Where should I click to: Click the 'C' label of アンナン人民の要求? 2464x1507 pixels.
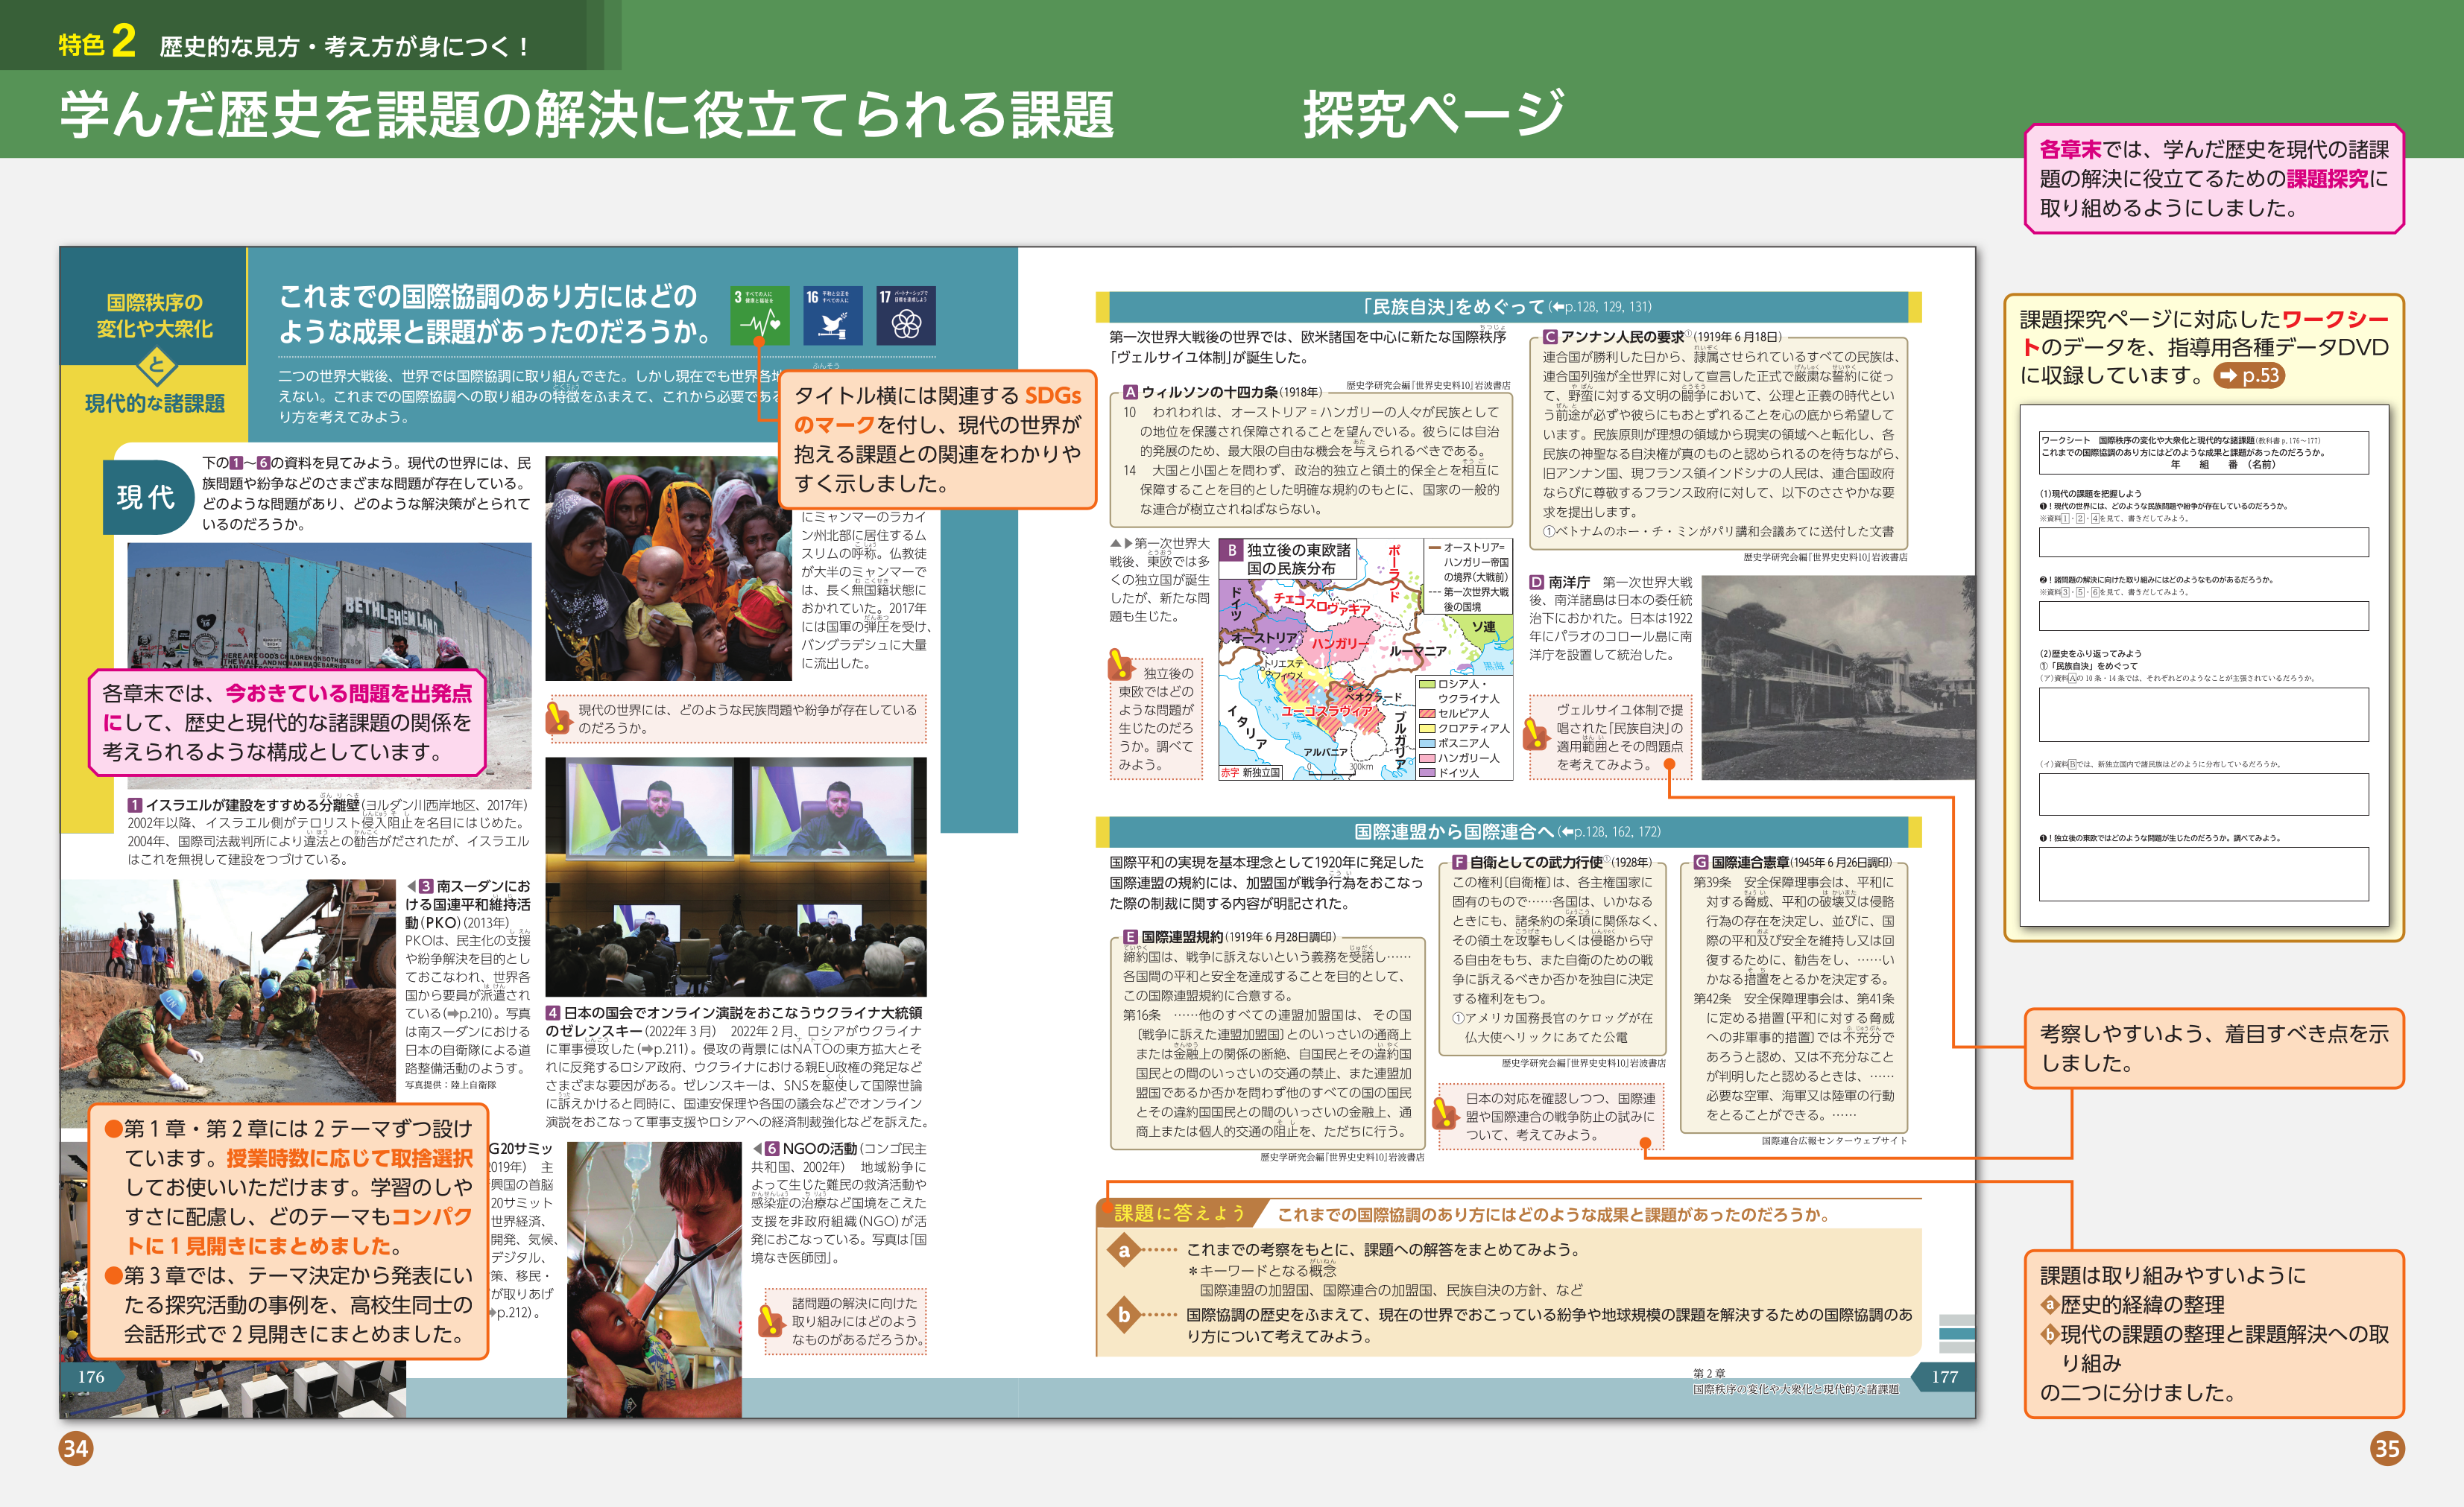[1550, 337]
